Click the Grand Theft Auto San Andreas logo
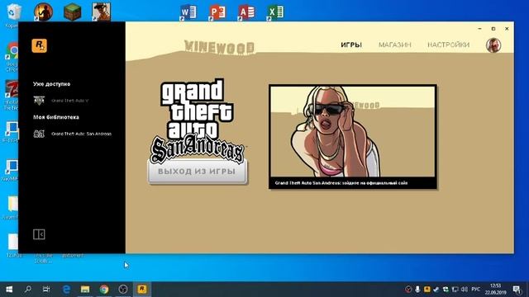Viewport: 529px width, 297px height. [x=197, y=121]
